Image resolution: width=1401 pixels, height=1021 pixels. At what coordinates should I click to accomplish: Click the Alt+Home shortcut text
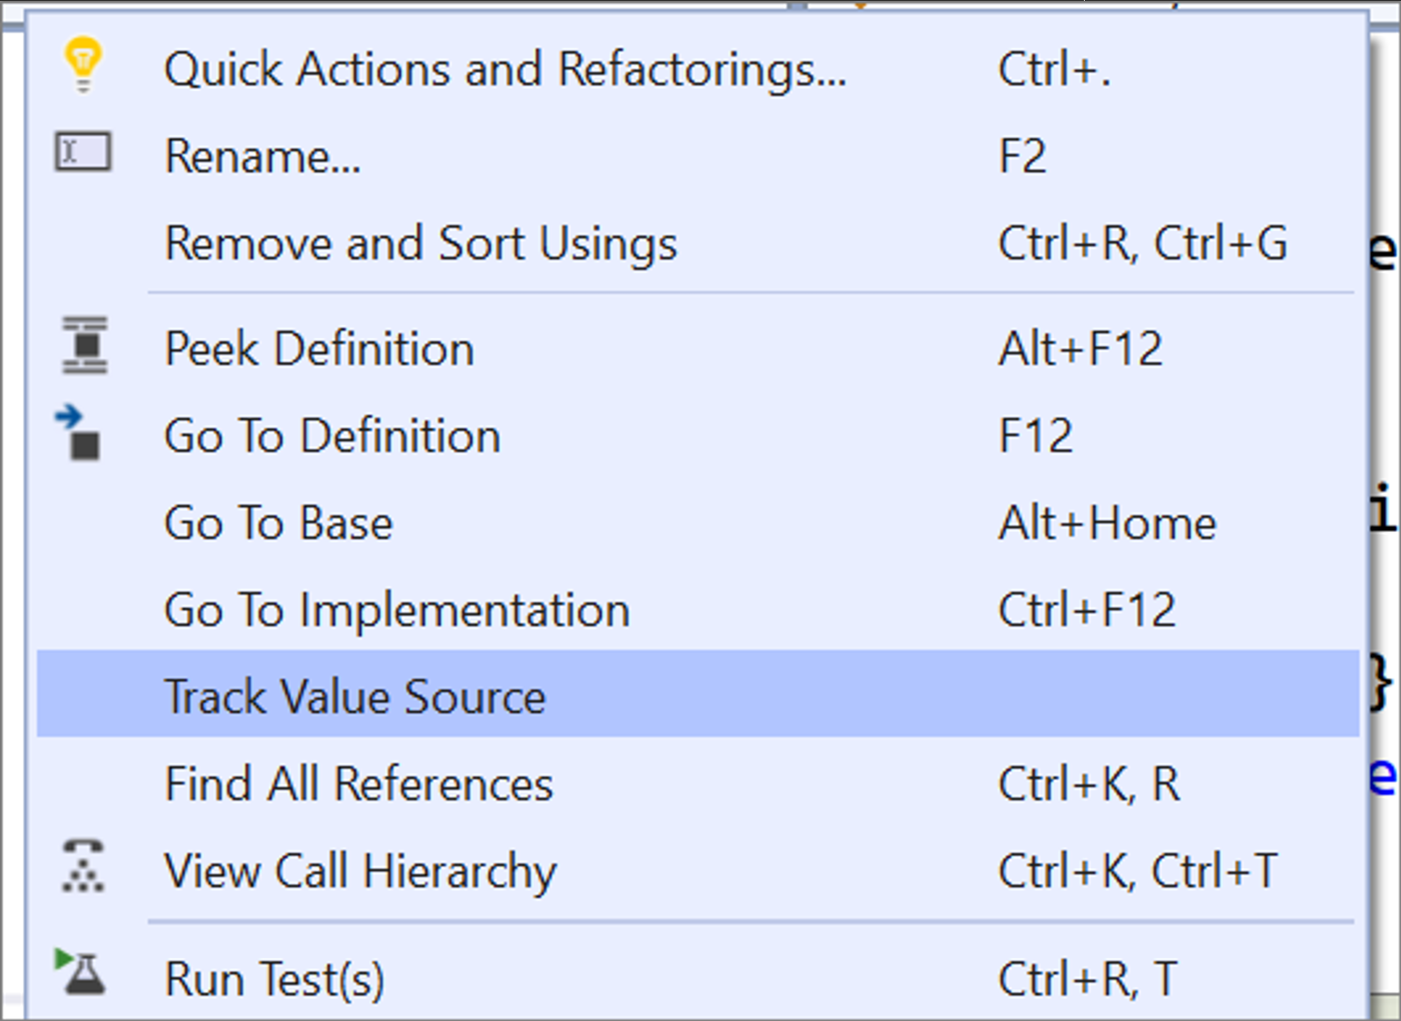point(1107,523)
